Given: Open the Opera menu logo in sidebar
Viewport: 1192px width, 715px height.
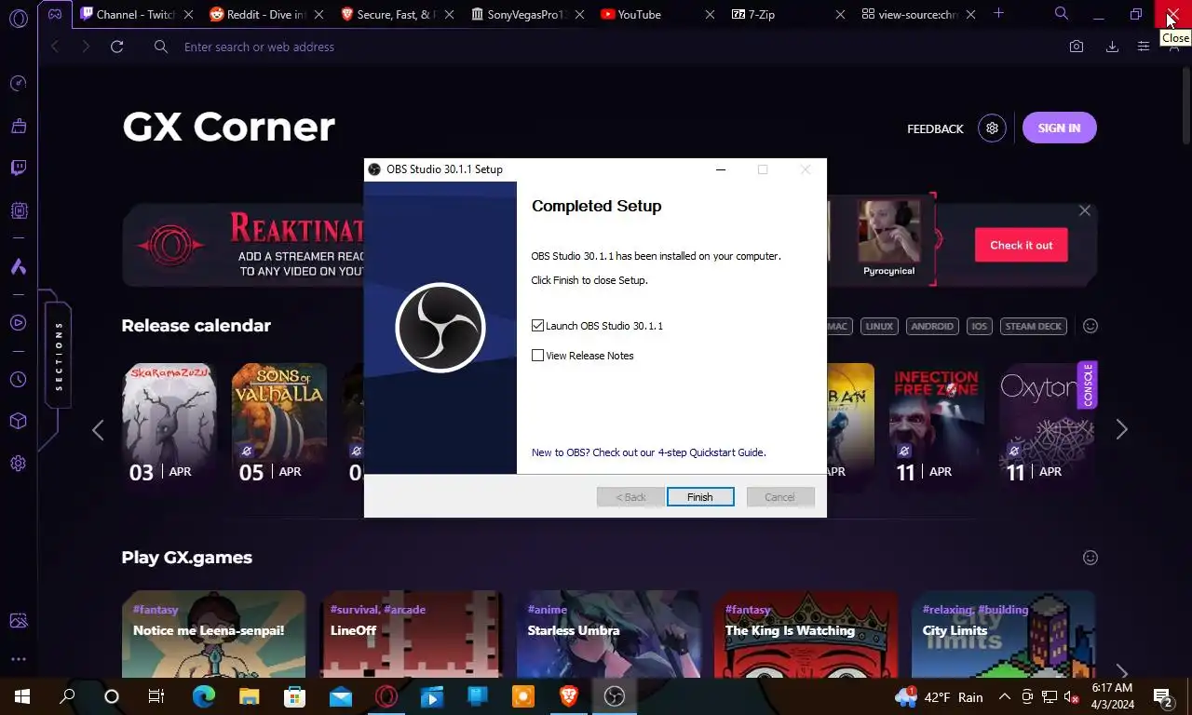Looking at the screenshot, I should [x=18, y=19].
